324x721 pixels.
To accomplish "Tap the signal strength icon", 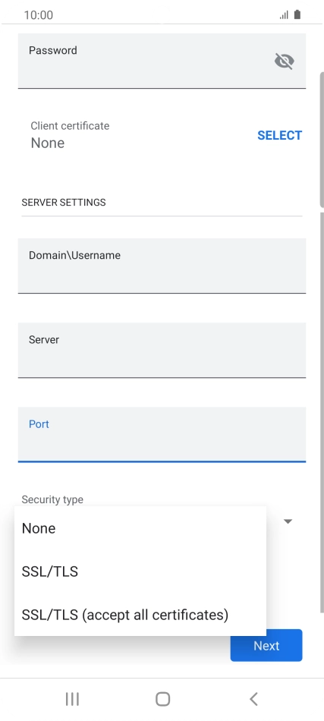I will [284, 15].
